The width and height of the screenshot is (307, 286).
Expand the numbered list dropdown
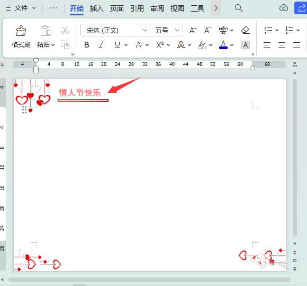tap(298, 30)
